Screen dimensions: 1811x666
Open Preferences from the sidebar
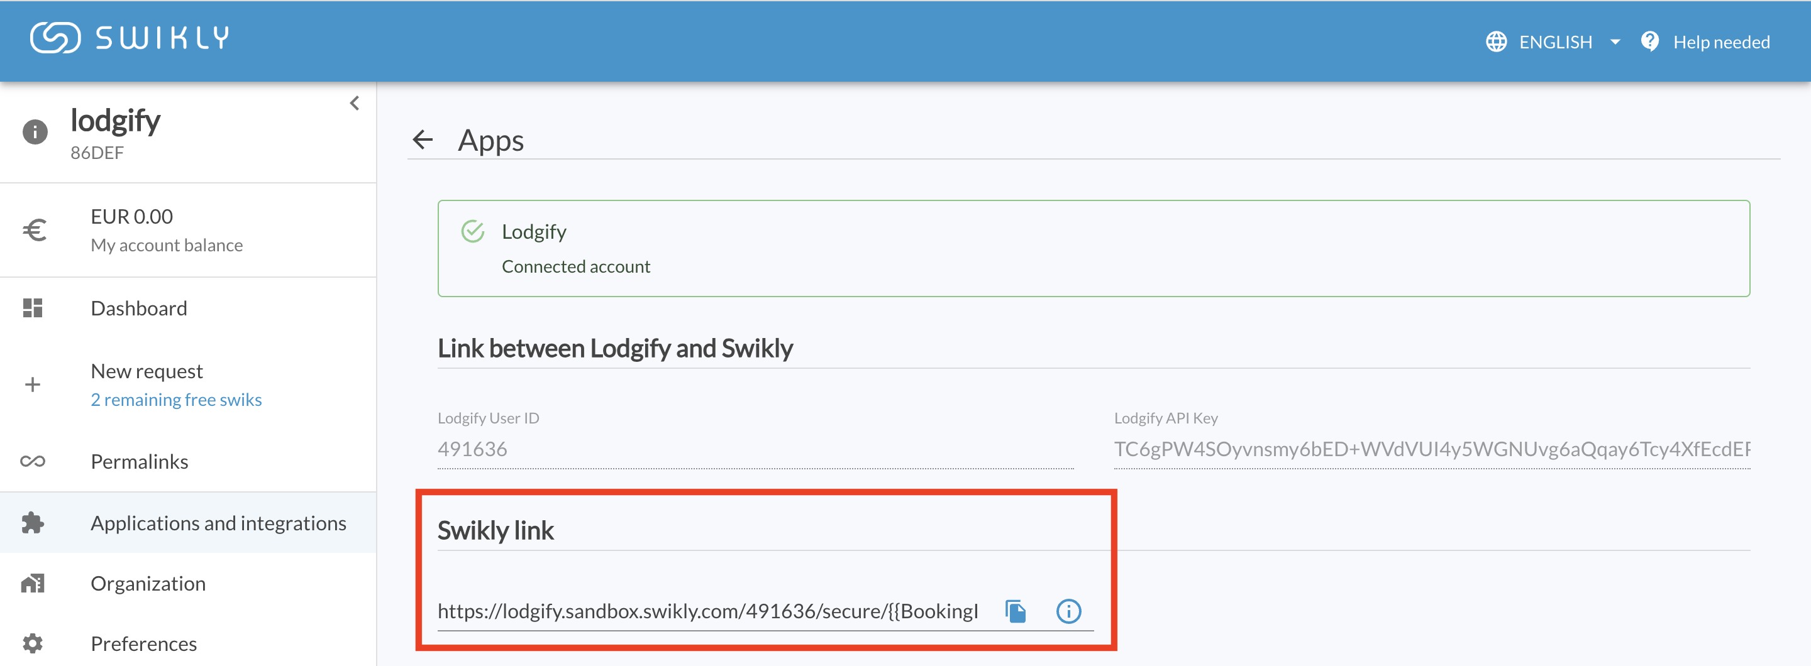(143, 643)
